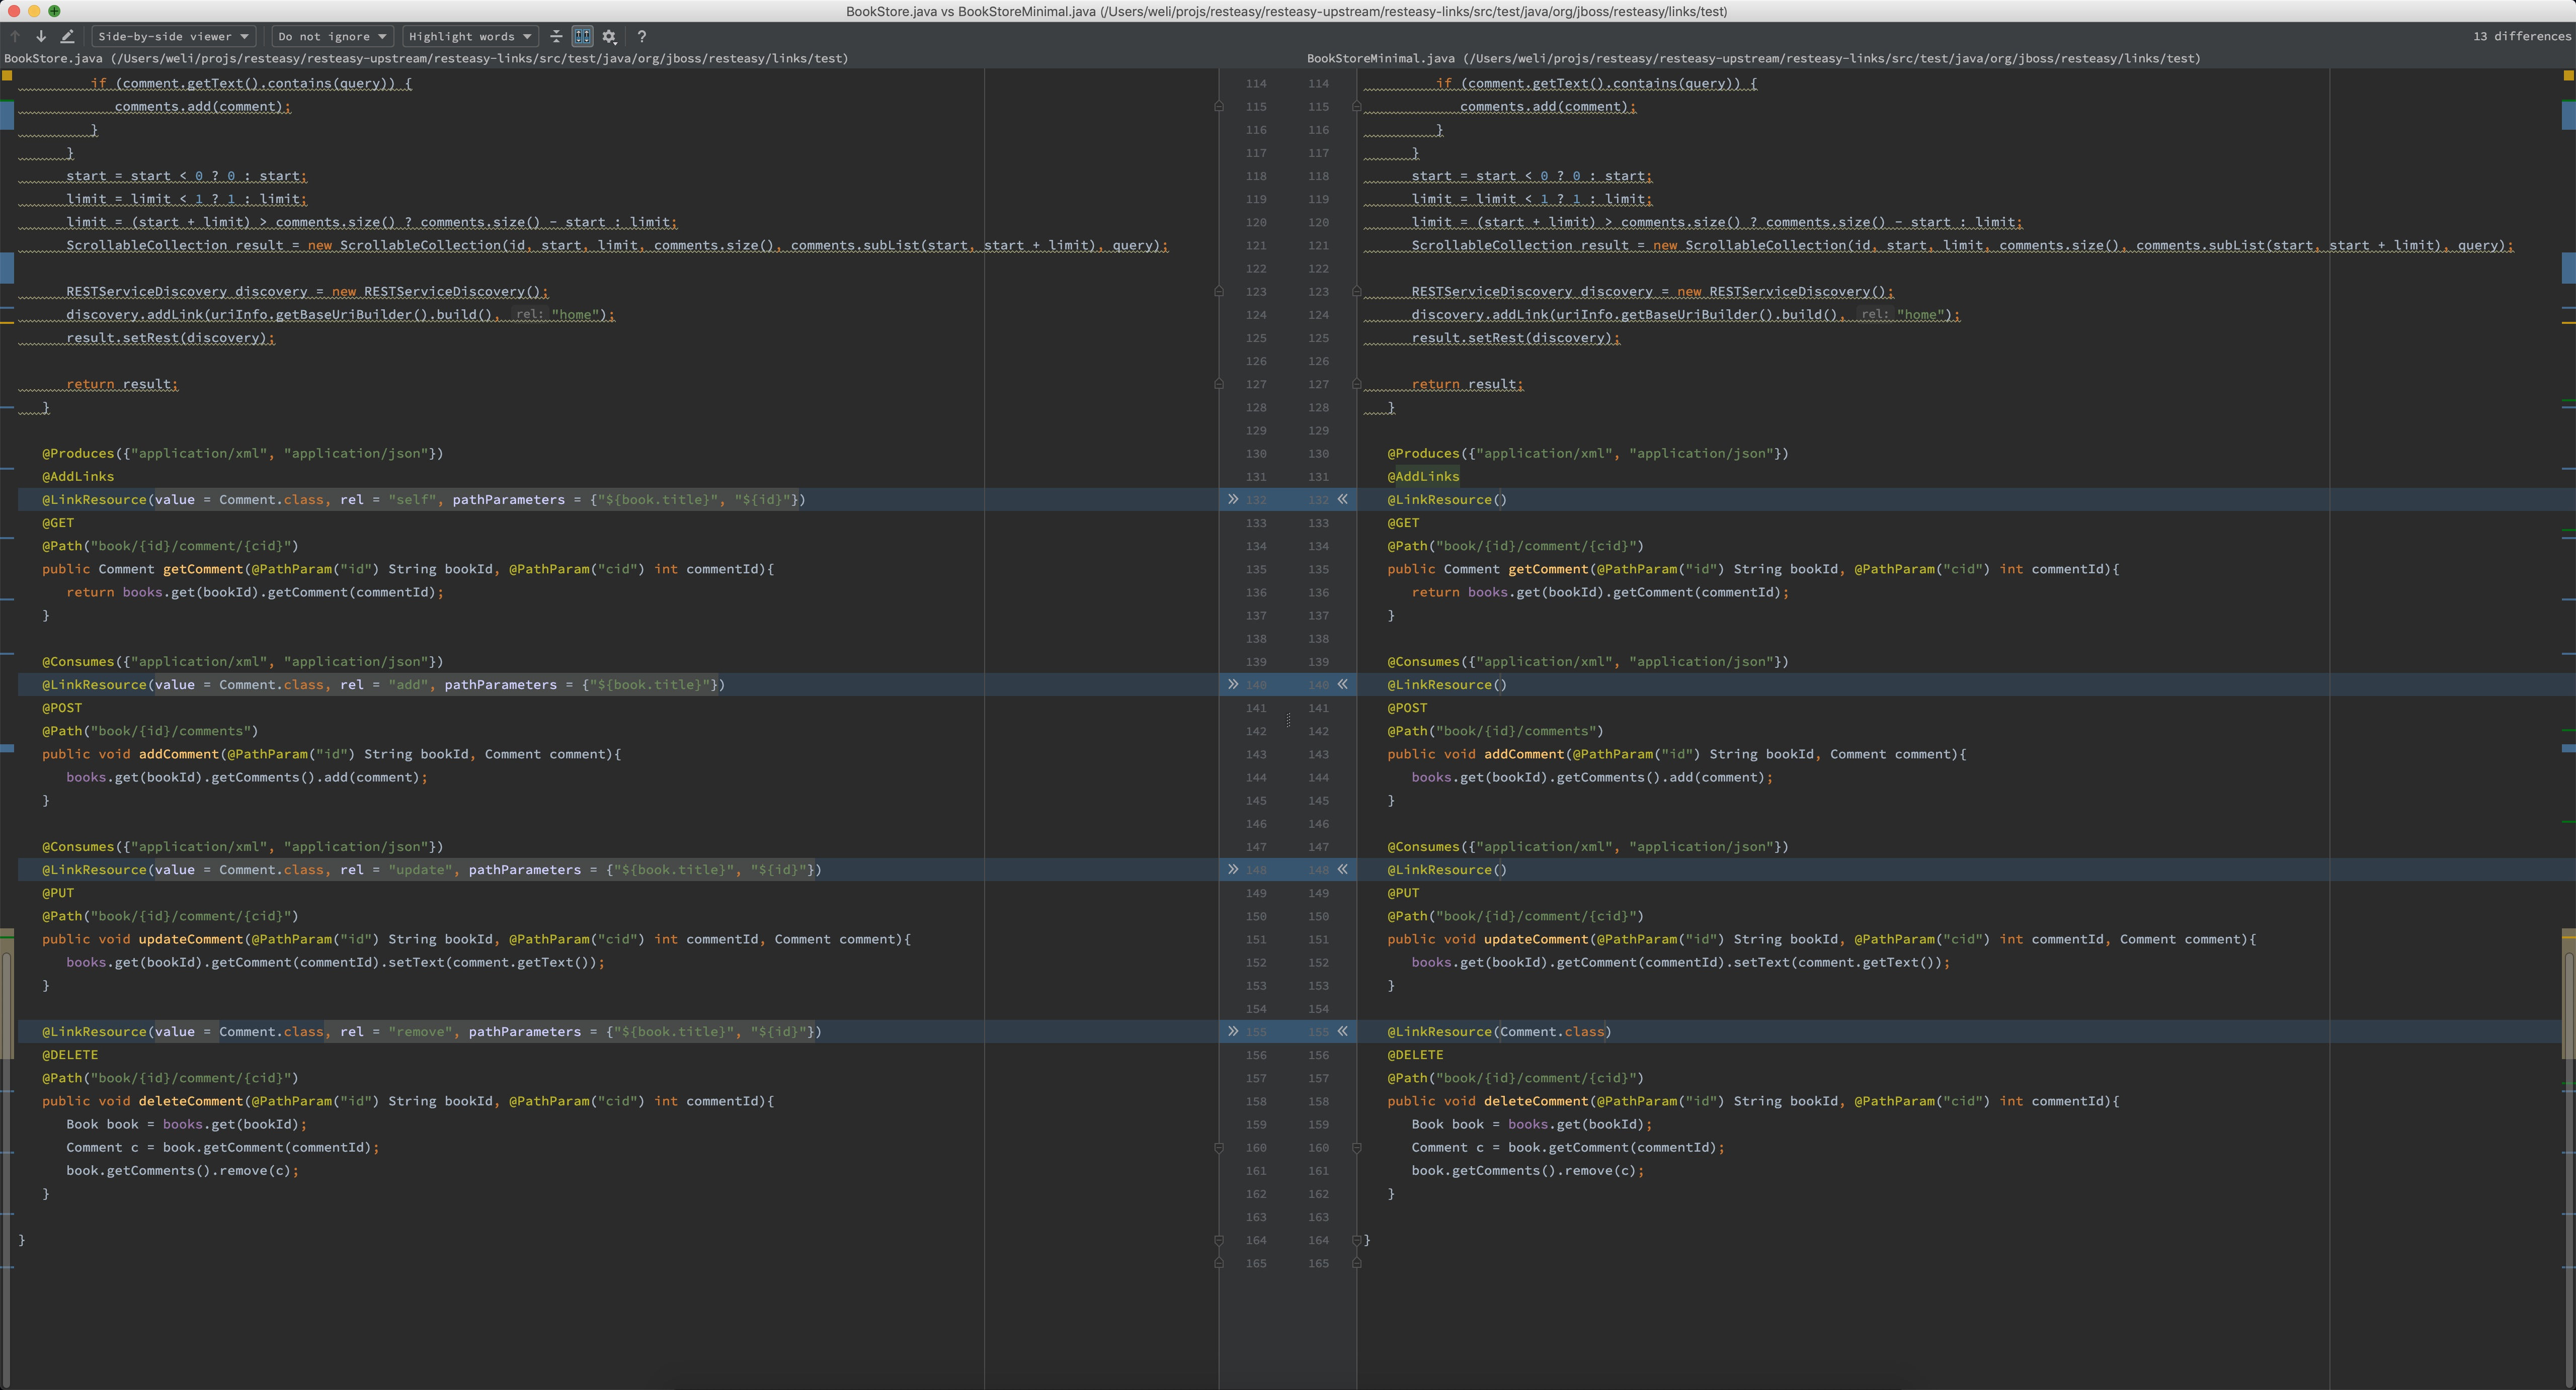
Task: Open the Side-by-side viewer dropdown
Action: (173, 36)
